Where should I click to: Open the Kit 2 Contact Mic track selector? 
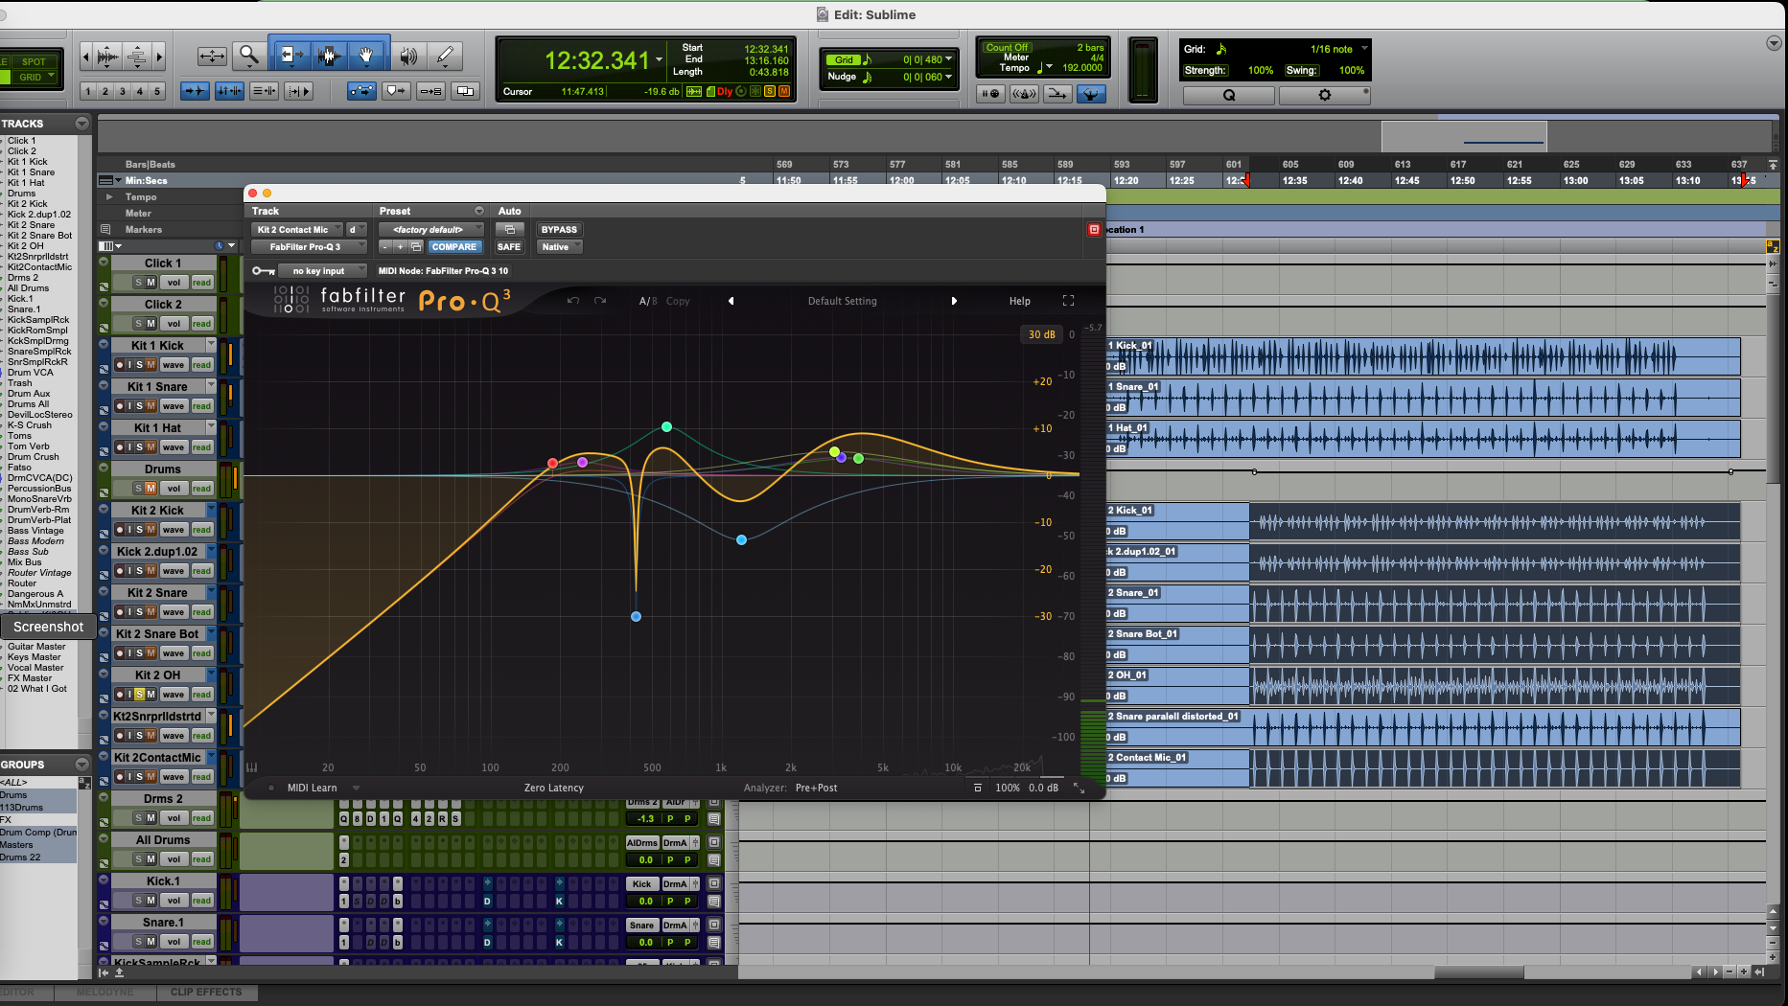pyautogui.click(x=297, y=230)
